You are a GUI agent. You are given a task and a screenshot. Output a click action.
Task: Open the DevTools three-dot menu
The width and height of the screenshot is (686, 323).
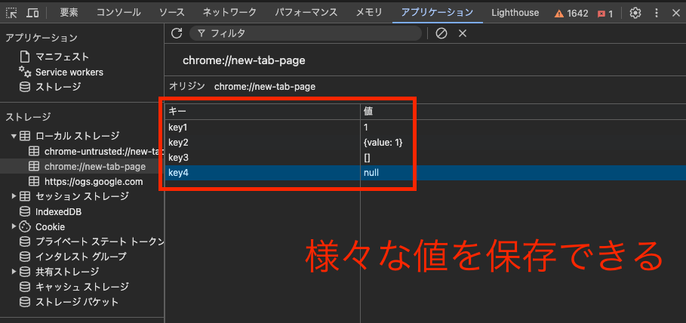point(657,13)
